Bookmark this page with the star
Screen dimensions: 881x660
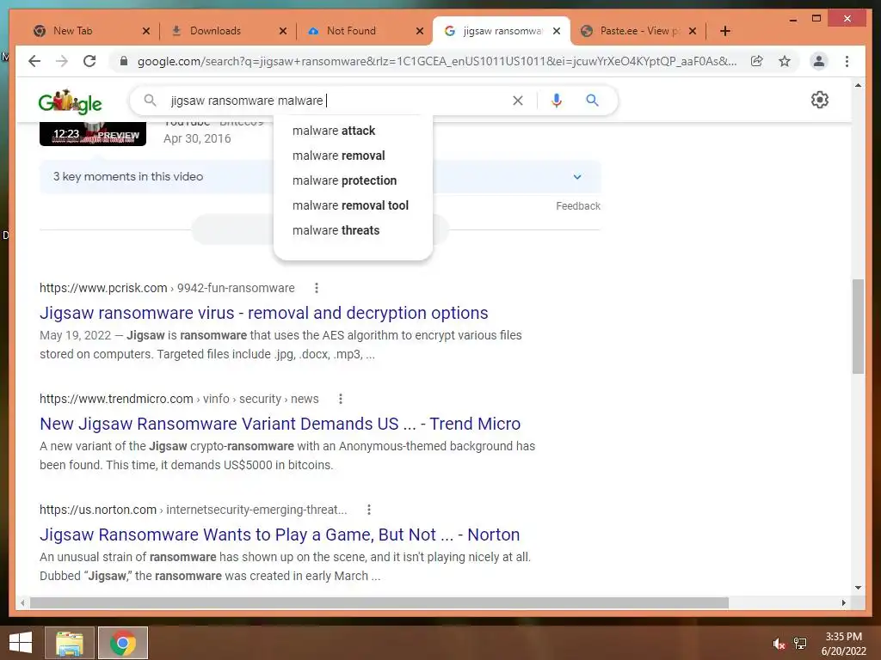tap(785, 61)
